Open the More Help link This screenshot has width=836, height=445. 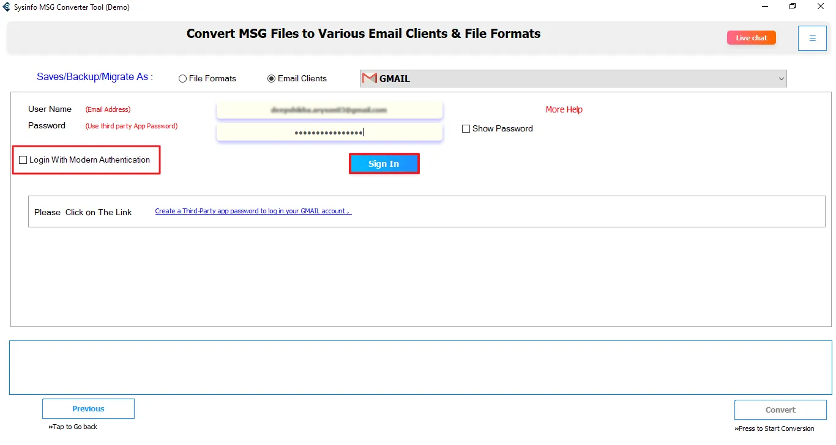pyautogui.click(x=564, y=109)
